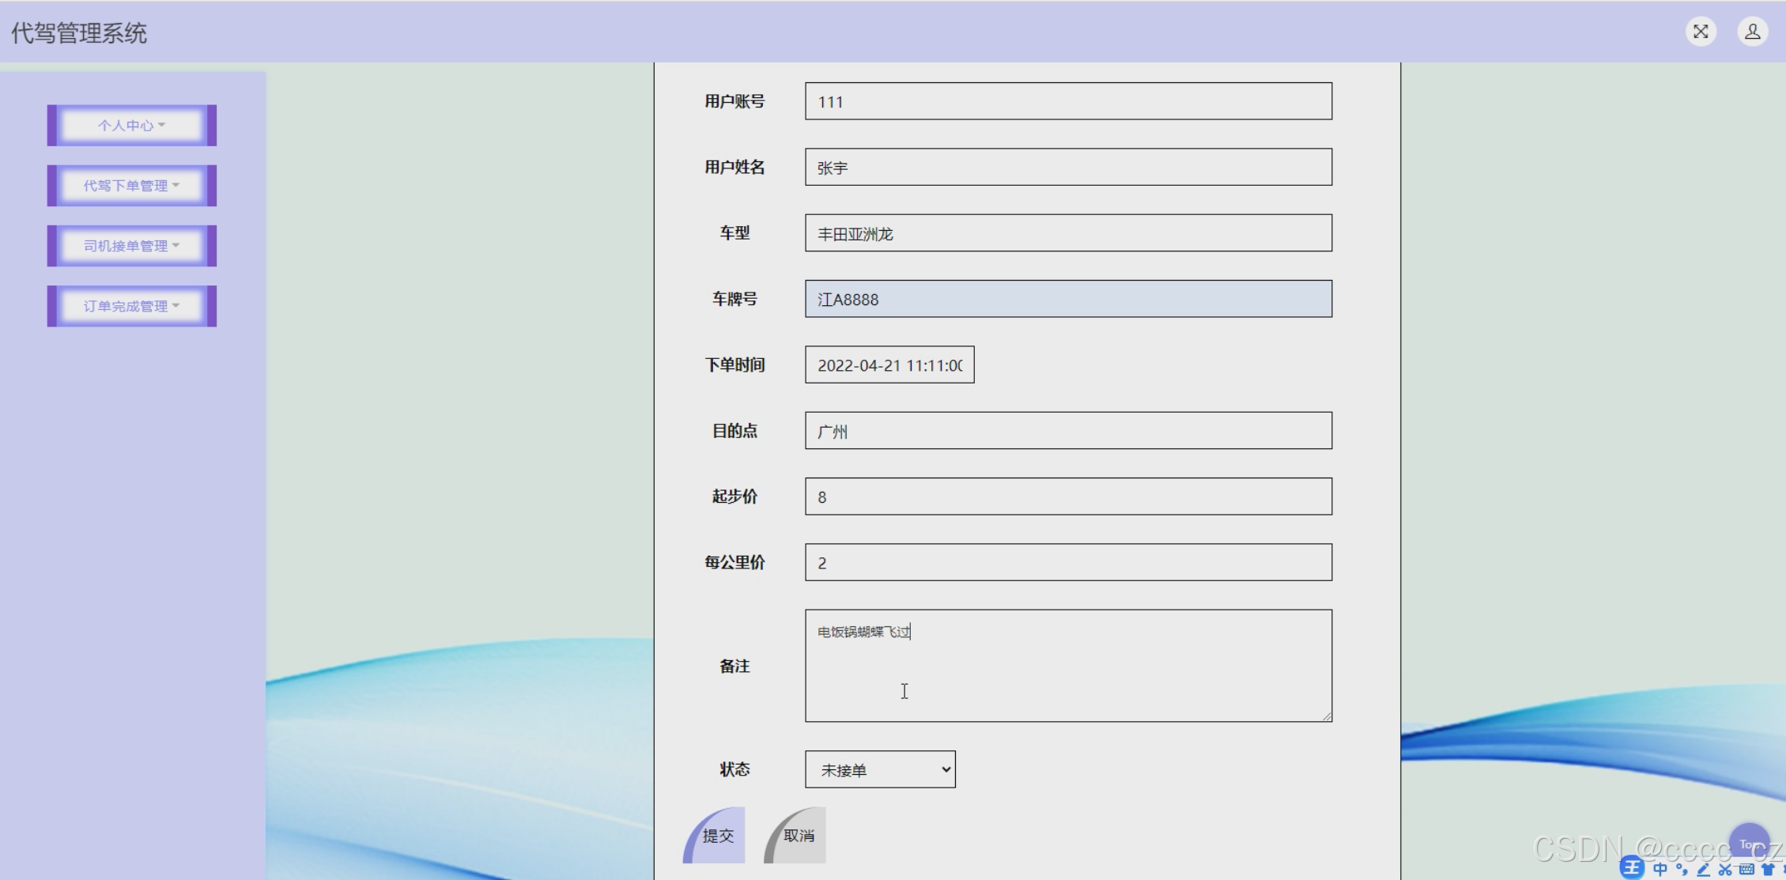Click the IME scissors screenshot icon

click(1725, 869)
